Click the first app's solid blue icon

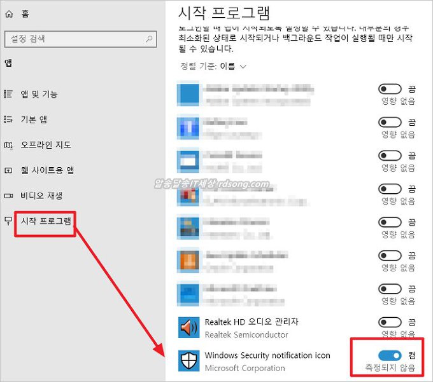tap(188, 95)
